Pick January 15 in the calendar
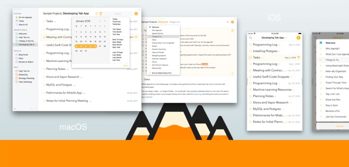This screenshot has width=349, height=167. pos(76,41)
